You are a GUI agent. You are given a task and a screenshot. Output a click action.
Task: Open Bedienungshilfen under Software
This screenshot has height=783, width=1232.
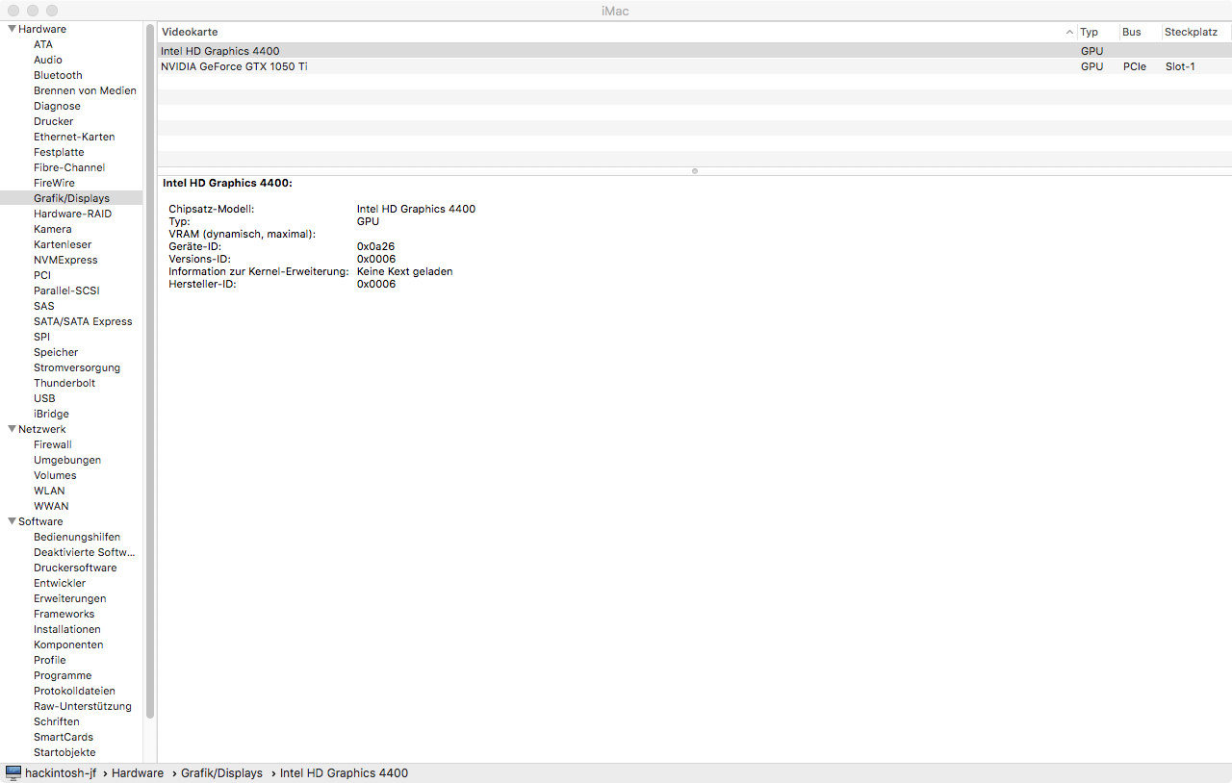click(x=77, y=537)
